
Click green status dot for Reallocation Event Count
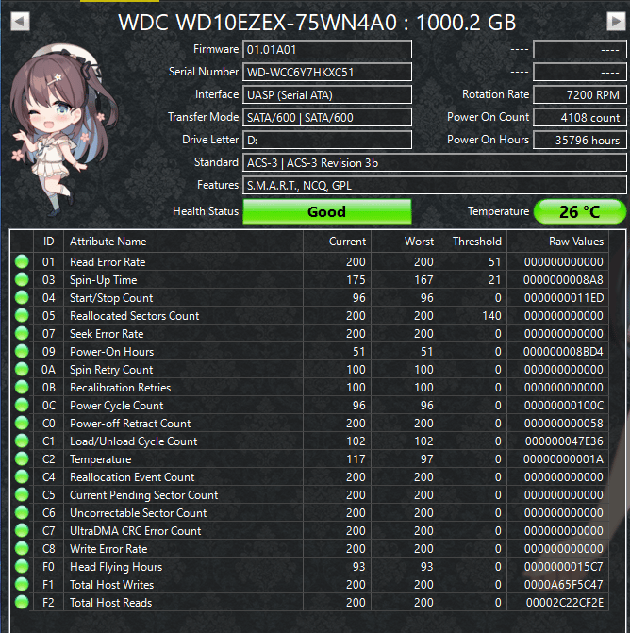22,476
